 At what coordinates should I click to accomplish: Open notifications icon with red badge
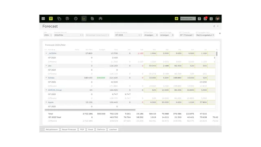pos(205,18)
